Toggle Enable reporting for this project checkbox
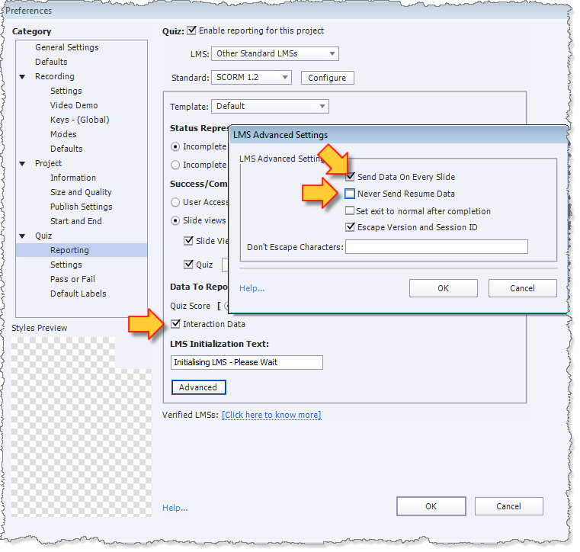Image resolution: width=580 pixels, height=552 pixels. pos(191,30)
